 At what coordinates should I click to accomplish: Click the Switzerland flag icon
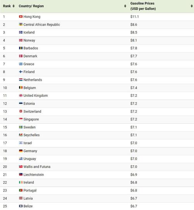21,111
